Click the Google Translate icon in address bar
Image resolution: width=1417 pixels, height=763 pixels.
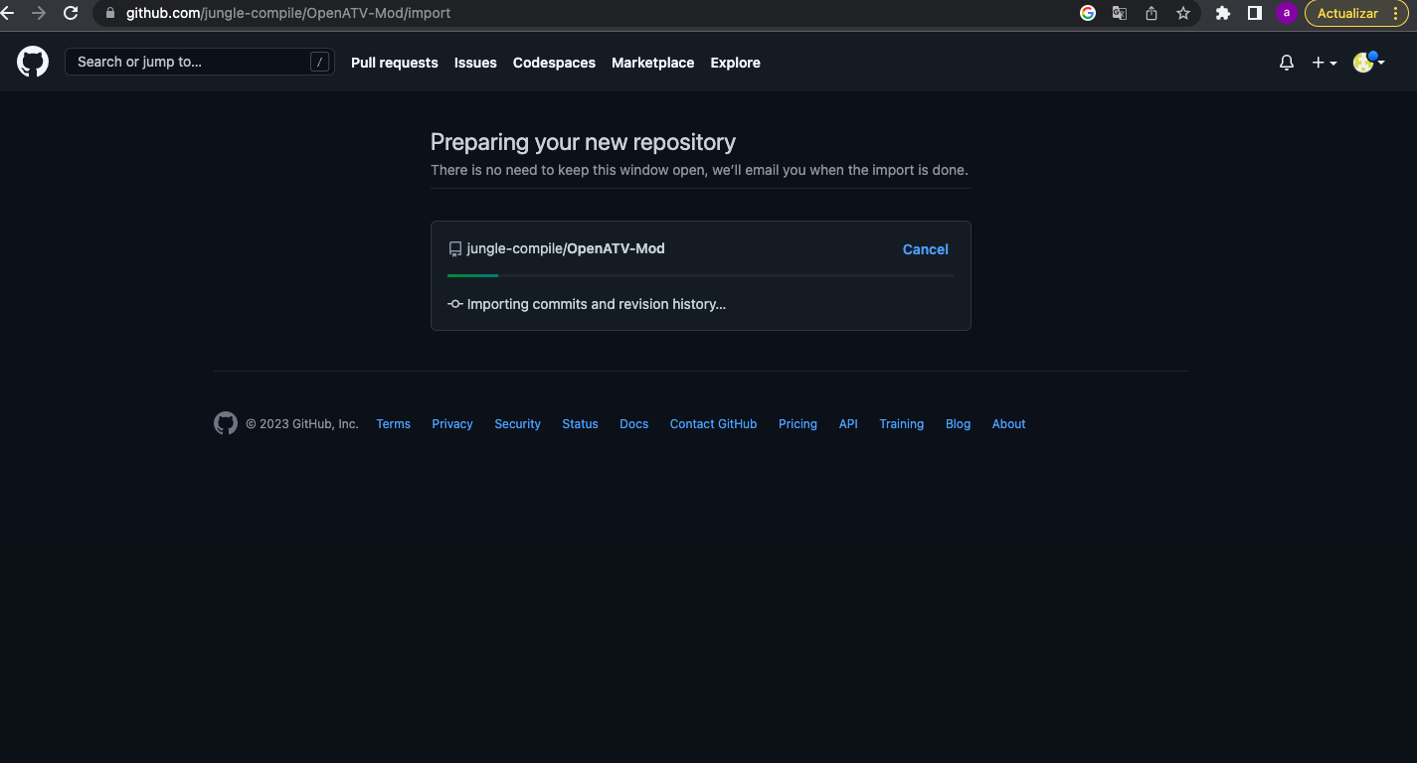(x=1120, y=13)
